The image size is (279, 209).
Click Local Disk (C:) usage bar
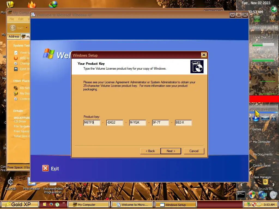(263, 45)
